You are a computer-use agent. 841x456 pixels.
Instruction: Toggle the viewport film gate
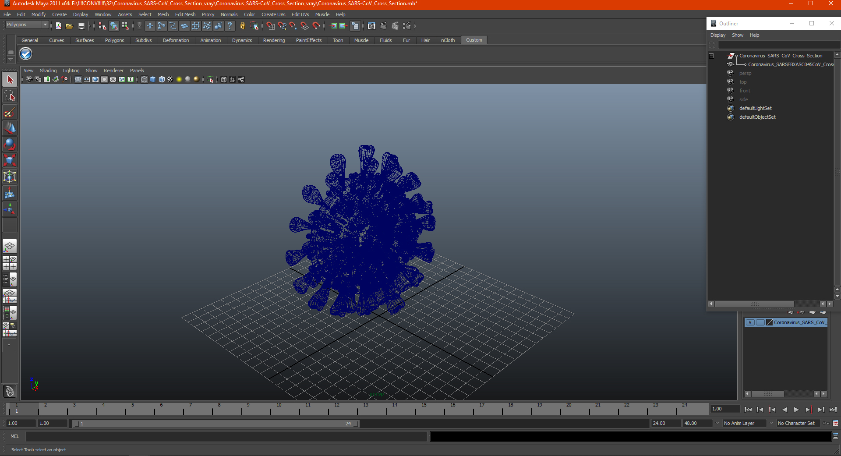coord(87,79)
